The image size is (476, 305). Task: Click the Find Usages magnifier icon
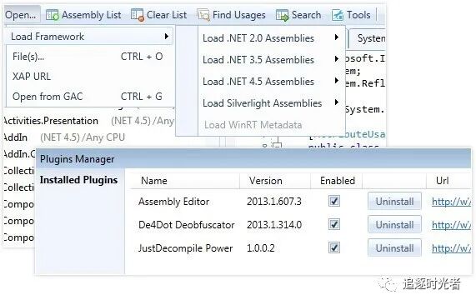click(203, 15)
